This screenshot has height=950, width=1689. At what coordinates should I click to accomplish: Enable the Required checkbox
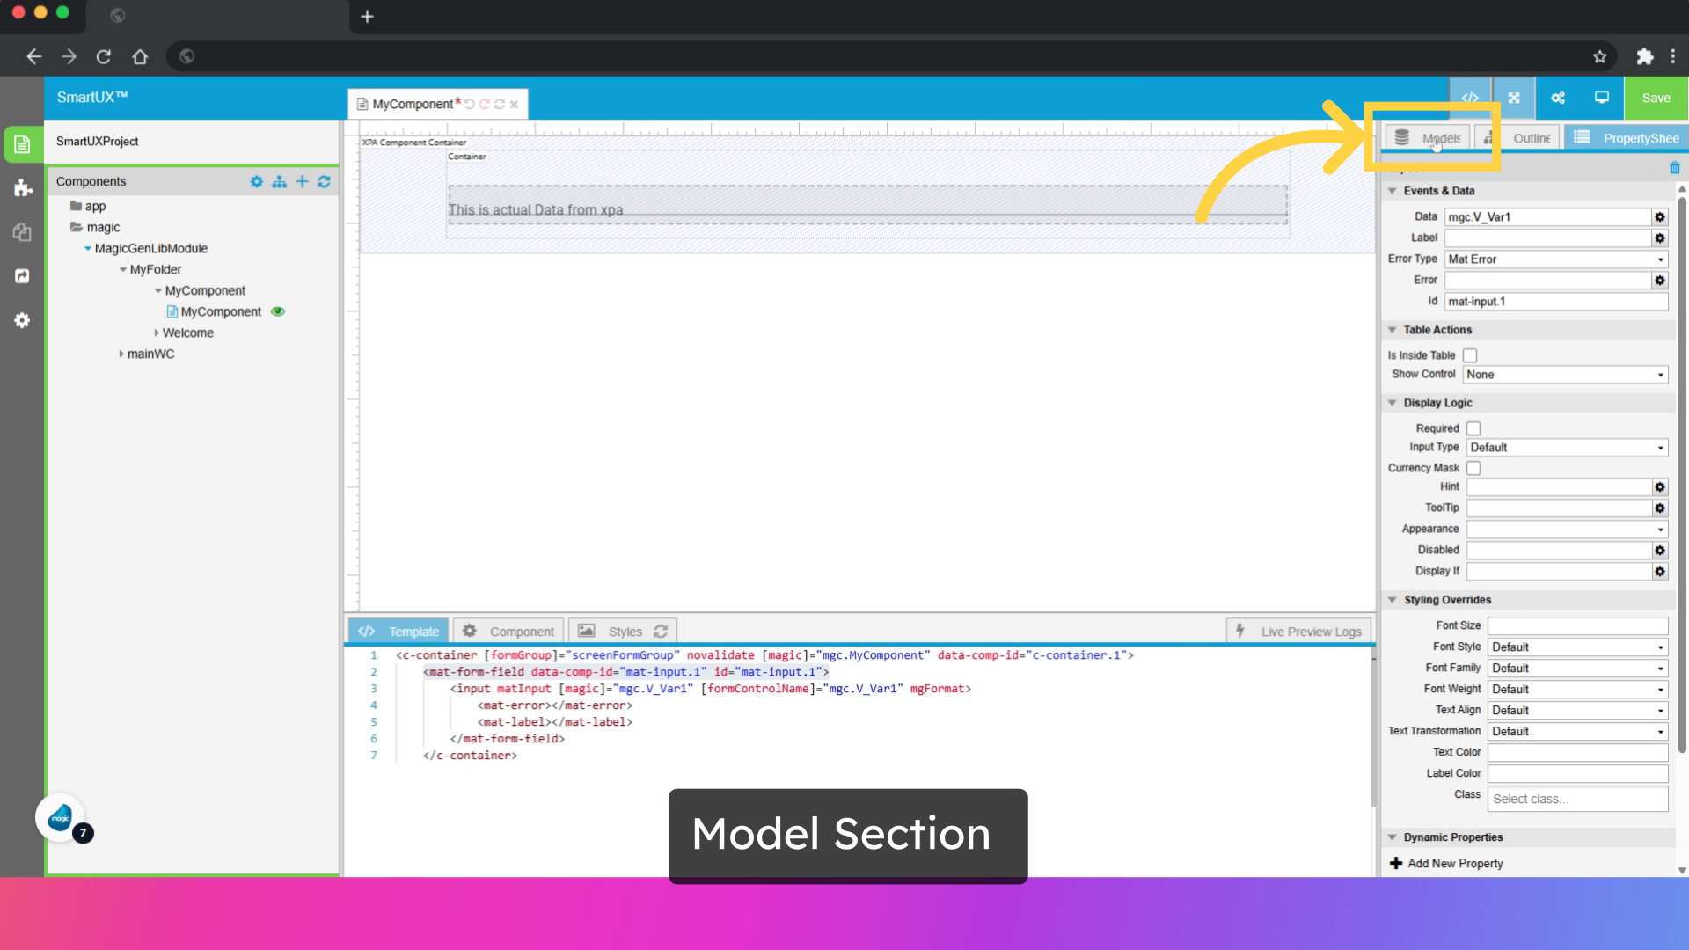click(x=1473, y=428)
